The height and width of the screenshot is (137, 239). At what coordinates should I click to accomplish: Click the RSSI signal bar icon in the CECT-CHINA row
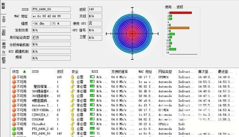(x=92, y=110)
